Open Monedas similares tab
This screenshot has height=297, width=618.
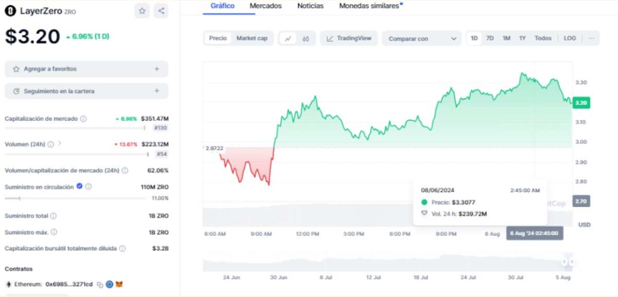[370, 6]
